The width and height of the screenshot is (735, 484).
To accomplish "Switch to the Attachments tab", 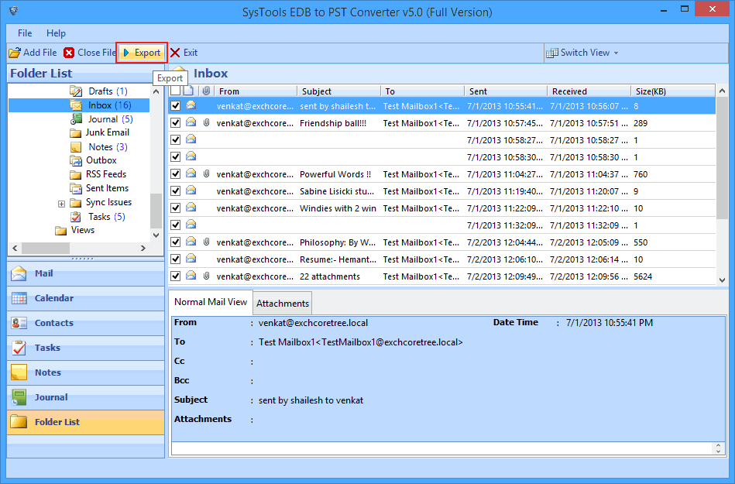I will pyautogui.click(x=283, y=303).
